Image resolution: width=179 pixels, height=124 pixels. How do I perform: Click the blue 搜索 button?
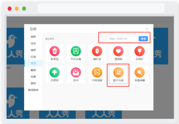[143, 39]
